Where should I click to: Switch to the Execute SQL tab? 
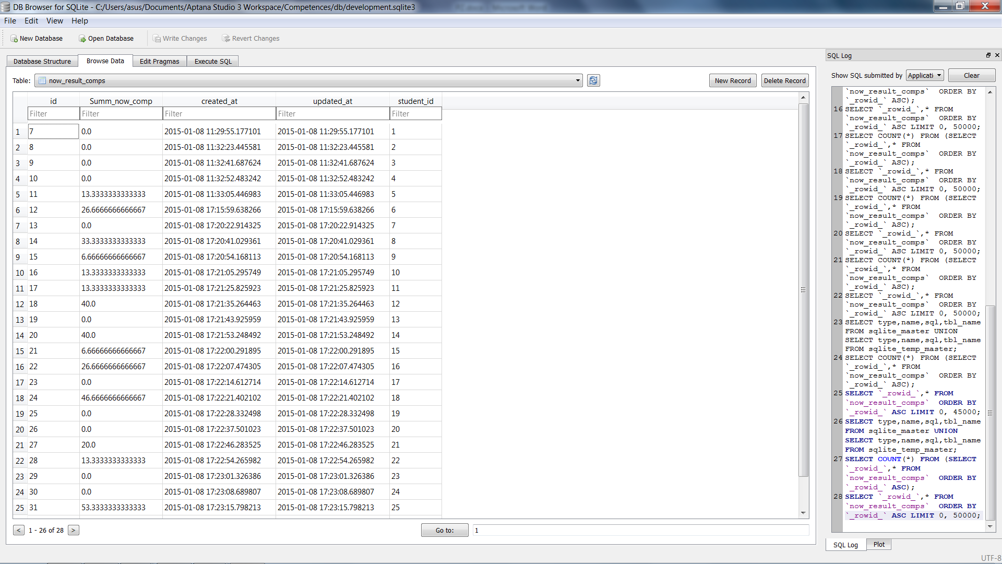213,61
